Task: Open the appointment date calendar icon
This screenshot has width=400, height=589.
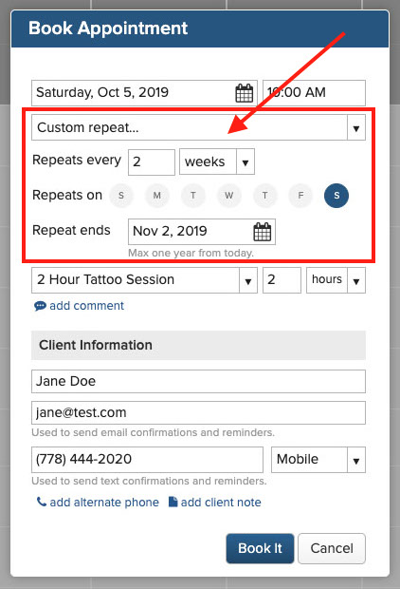Action: pos(244,93)
